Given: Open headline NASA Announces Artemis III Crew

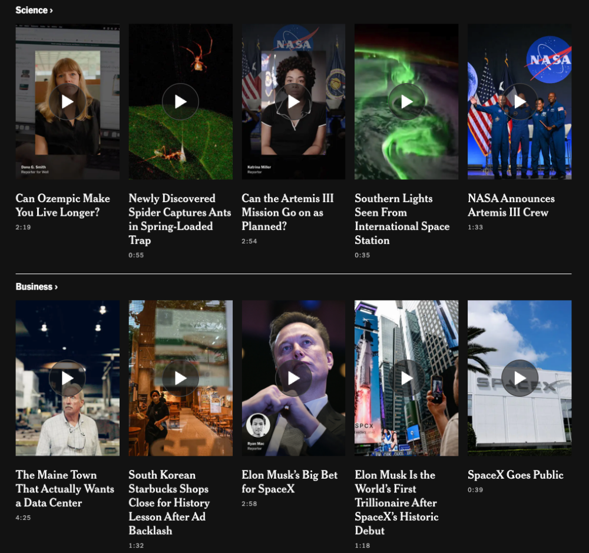Looking at the screenshot, I should coord(511,205).
